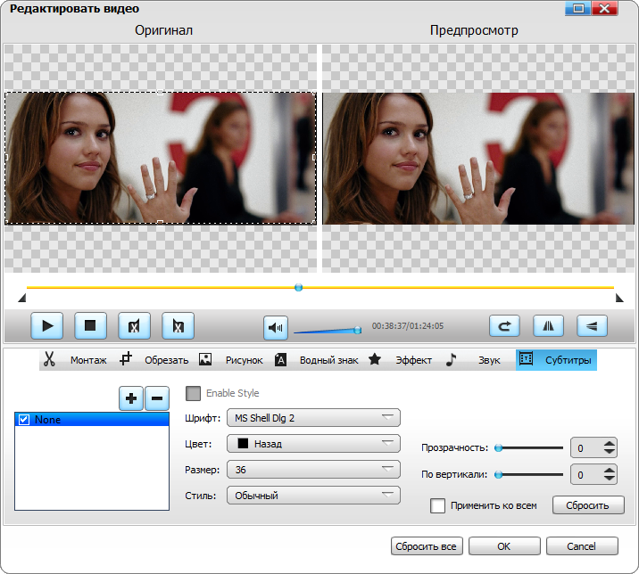Open the Цвет color dropdown
639x574 pixels.
pos(313,443)
